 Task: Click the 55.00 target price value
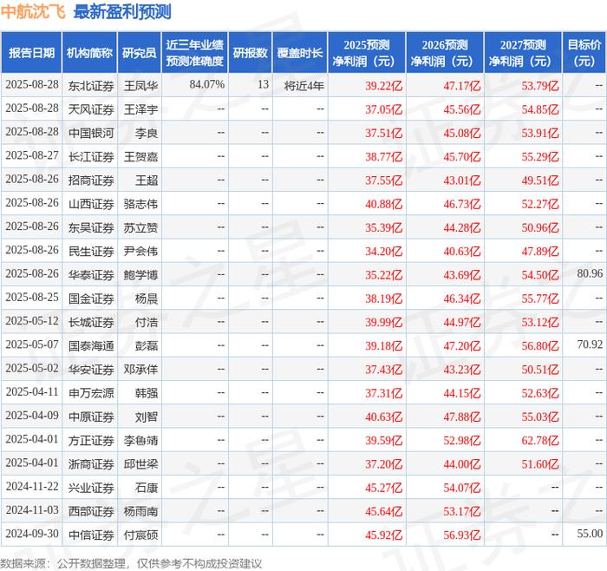tap(590, 534)
